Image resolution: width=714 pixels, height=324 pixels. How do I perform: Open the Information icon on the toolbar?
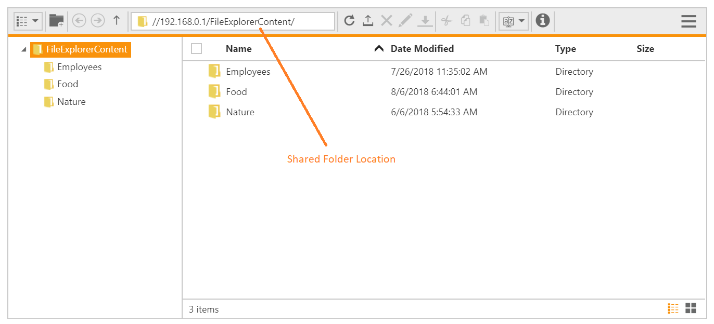(x=543, y=21)
